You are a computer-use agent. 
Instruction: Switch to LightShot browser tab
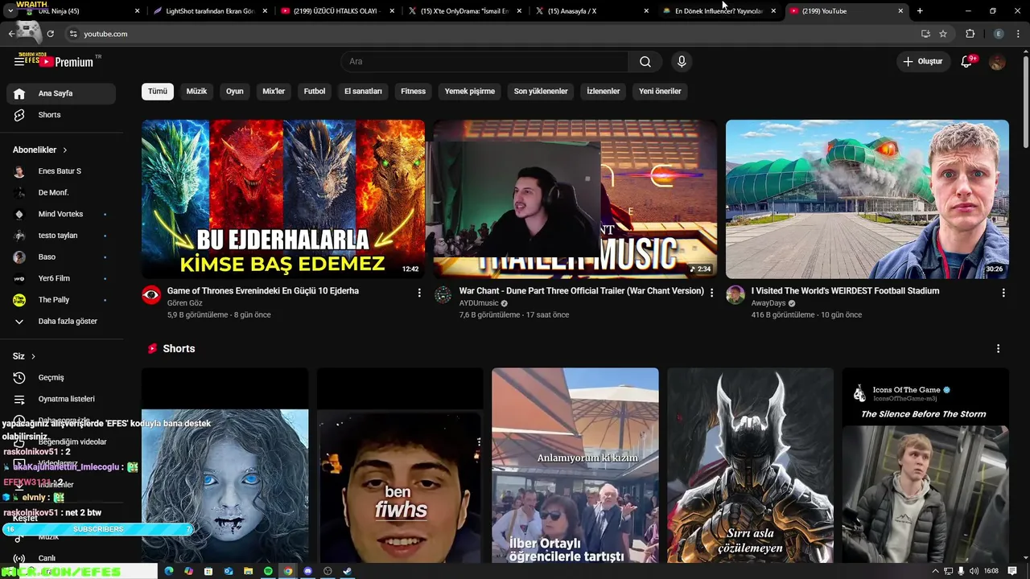click(x=209, y=11)
